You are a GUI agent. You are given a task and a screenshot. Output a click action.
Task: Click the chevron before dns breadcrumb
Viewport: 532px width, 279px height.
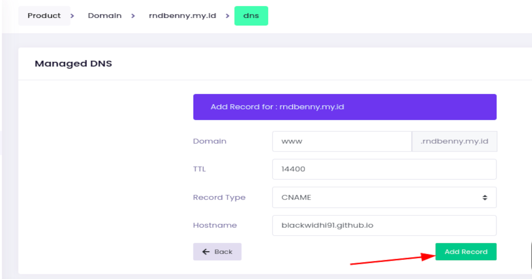click(x=227, y=15)
